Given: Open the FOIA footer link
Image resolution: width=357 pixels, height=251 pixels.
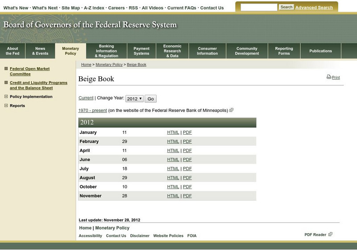Looking at the screenshot, I should [192, 236].
